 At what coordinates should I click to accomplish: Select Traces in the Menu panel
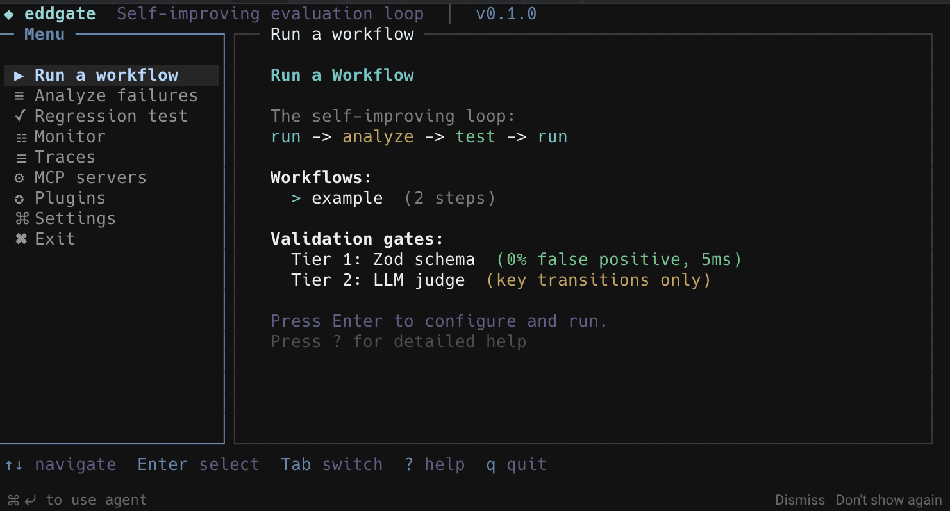tap(65, 157)
